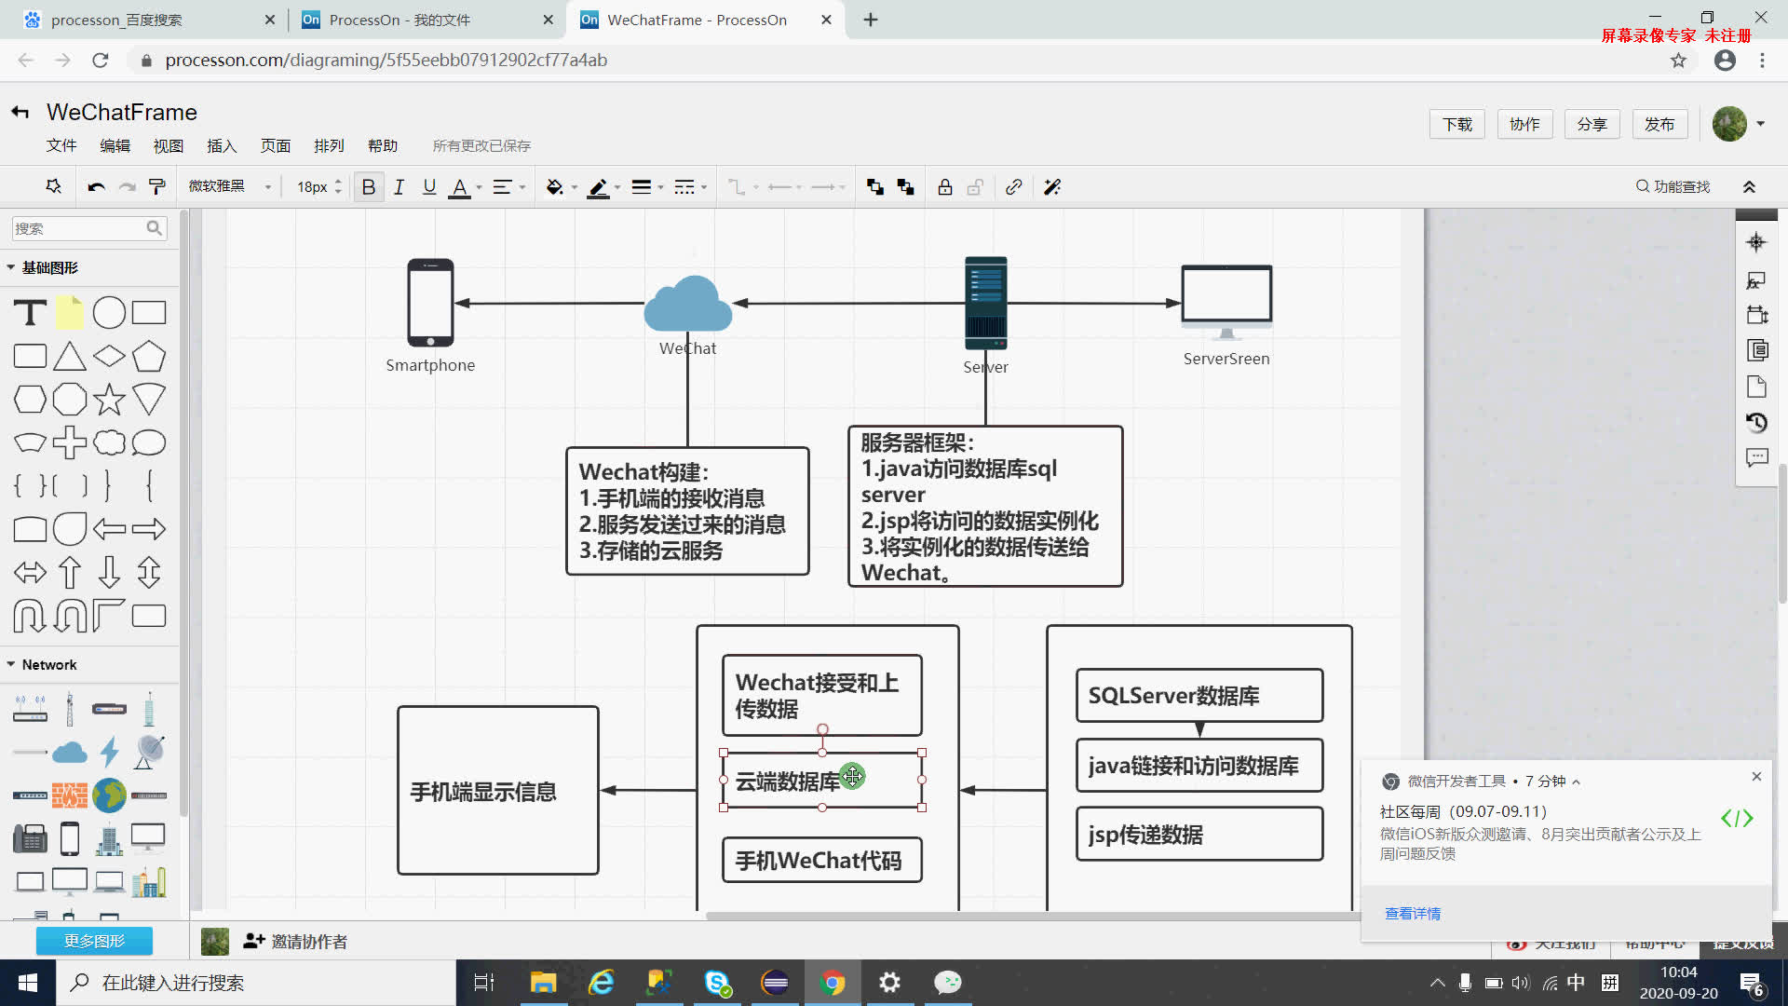Select the firewall brick icon

(69, 795)
